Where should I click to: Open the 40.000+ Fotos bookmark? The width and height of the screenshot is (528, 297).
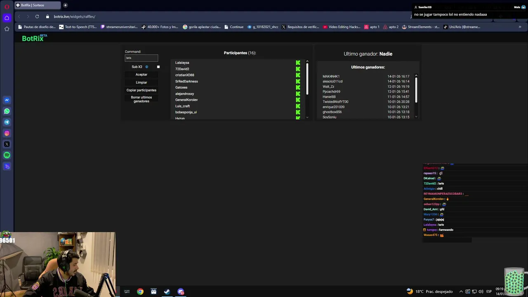(x=160, y=27)
